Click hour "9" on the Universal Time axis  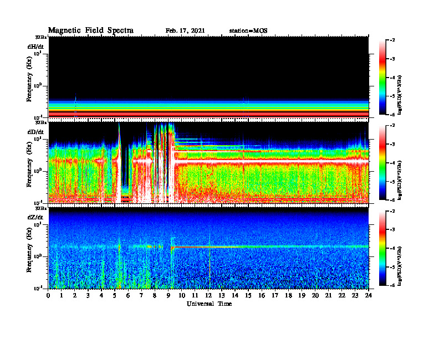169,295
